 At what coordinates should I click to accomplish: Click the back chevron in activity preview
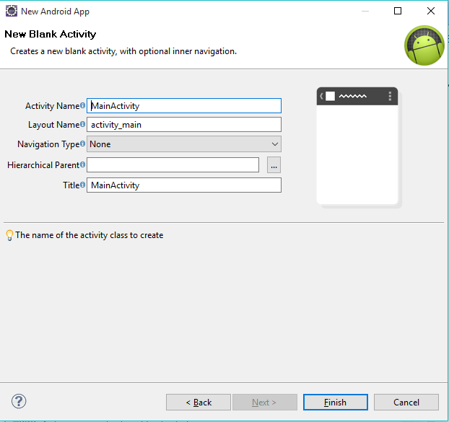coord(321,96)
